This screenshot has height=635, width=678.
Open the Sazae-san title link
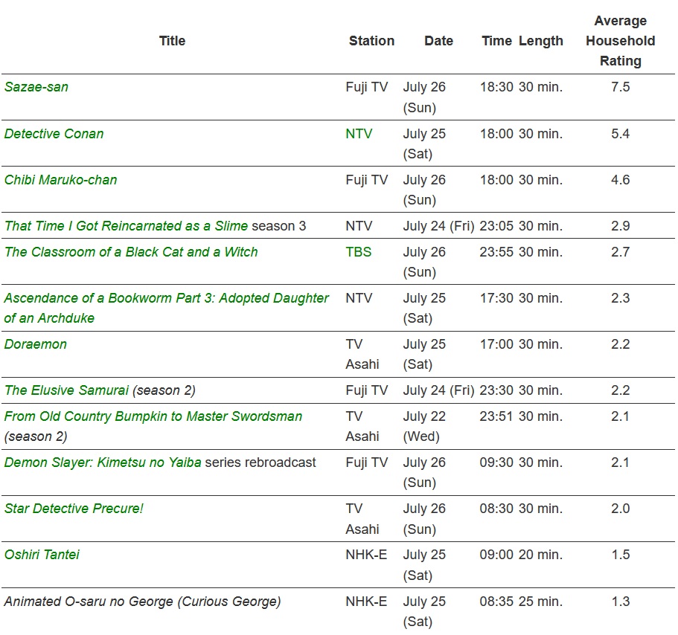(36, 87)
